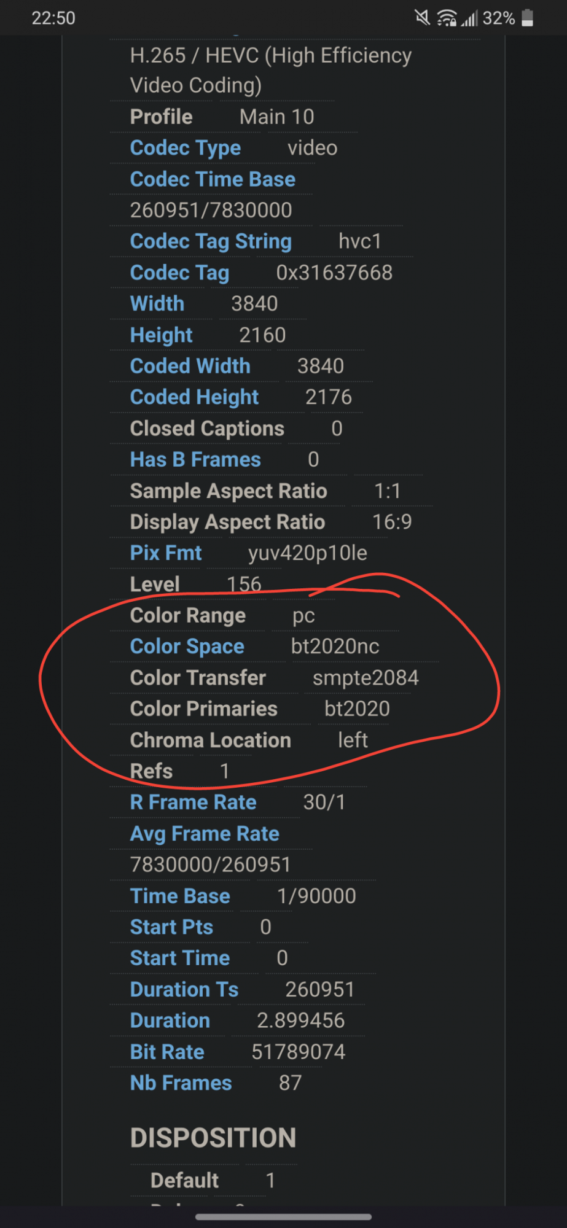Image resolution: width=567 pixels, height=1228 pixels.
Task: Tap the bottom navigation gesture handle
Action: (283, 1216)
